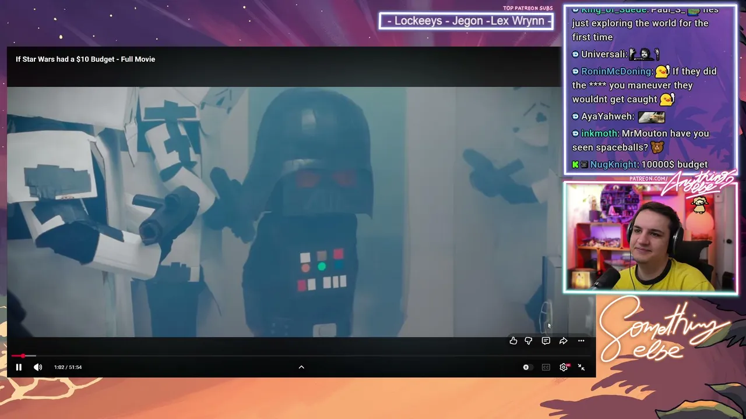Click chat username NugKnight

(614, 165)
